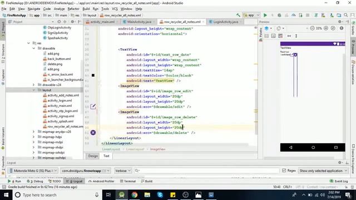The width and height of the screenshot is (356, 200).
Task: Click the Make Project hammer icon
Action: 238,15
